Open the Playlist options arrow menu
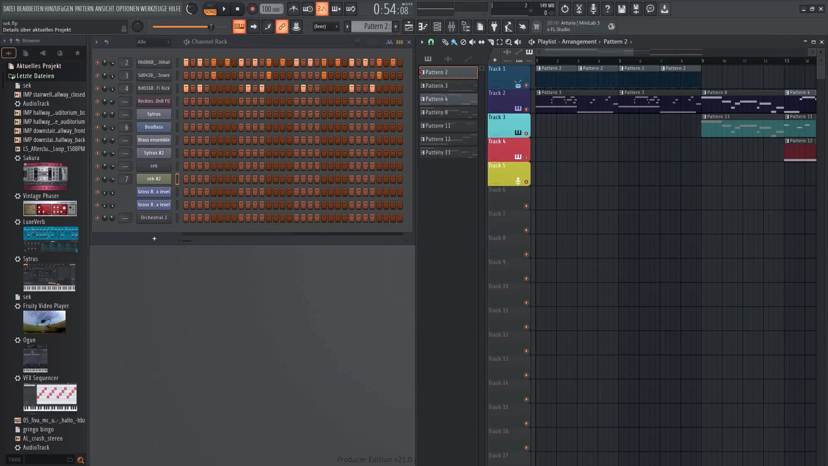The height and width of the screenshot is (466, 828). pyautogui.click(x=422, y=42)
